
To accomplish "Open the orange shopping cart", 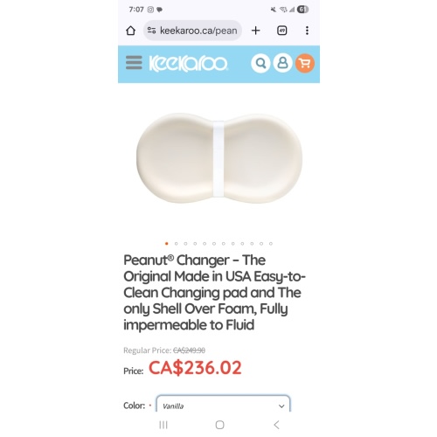I will click(305, 63).
